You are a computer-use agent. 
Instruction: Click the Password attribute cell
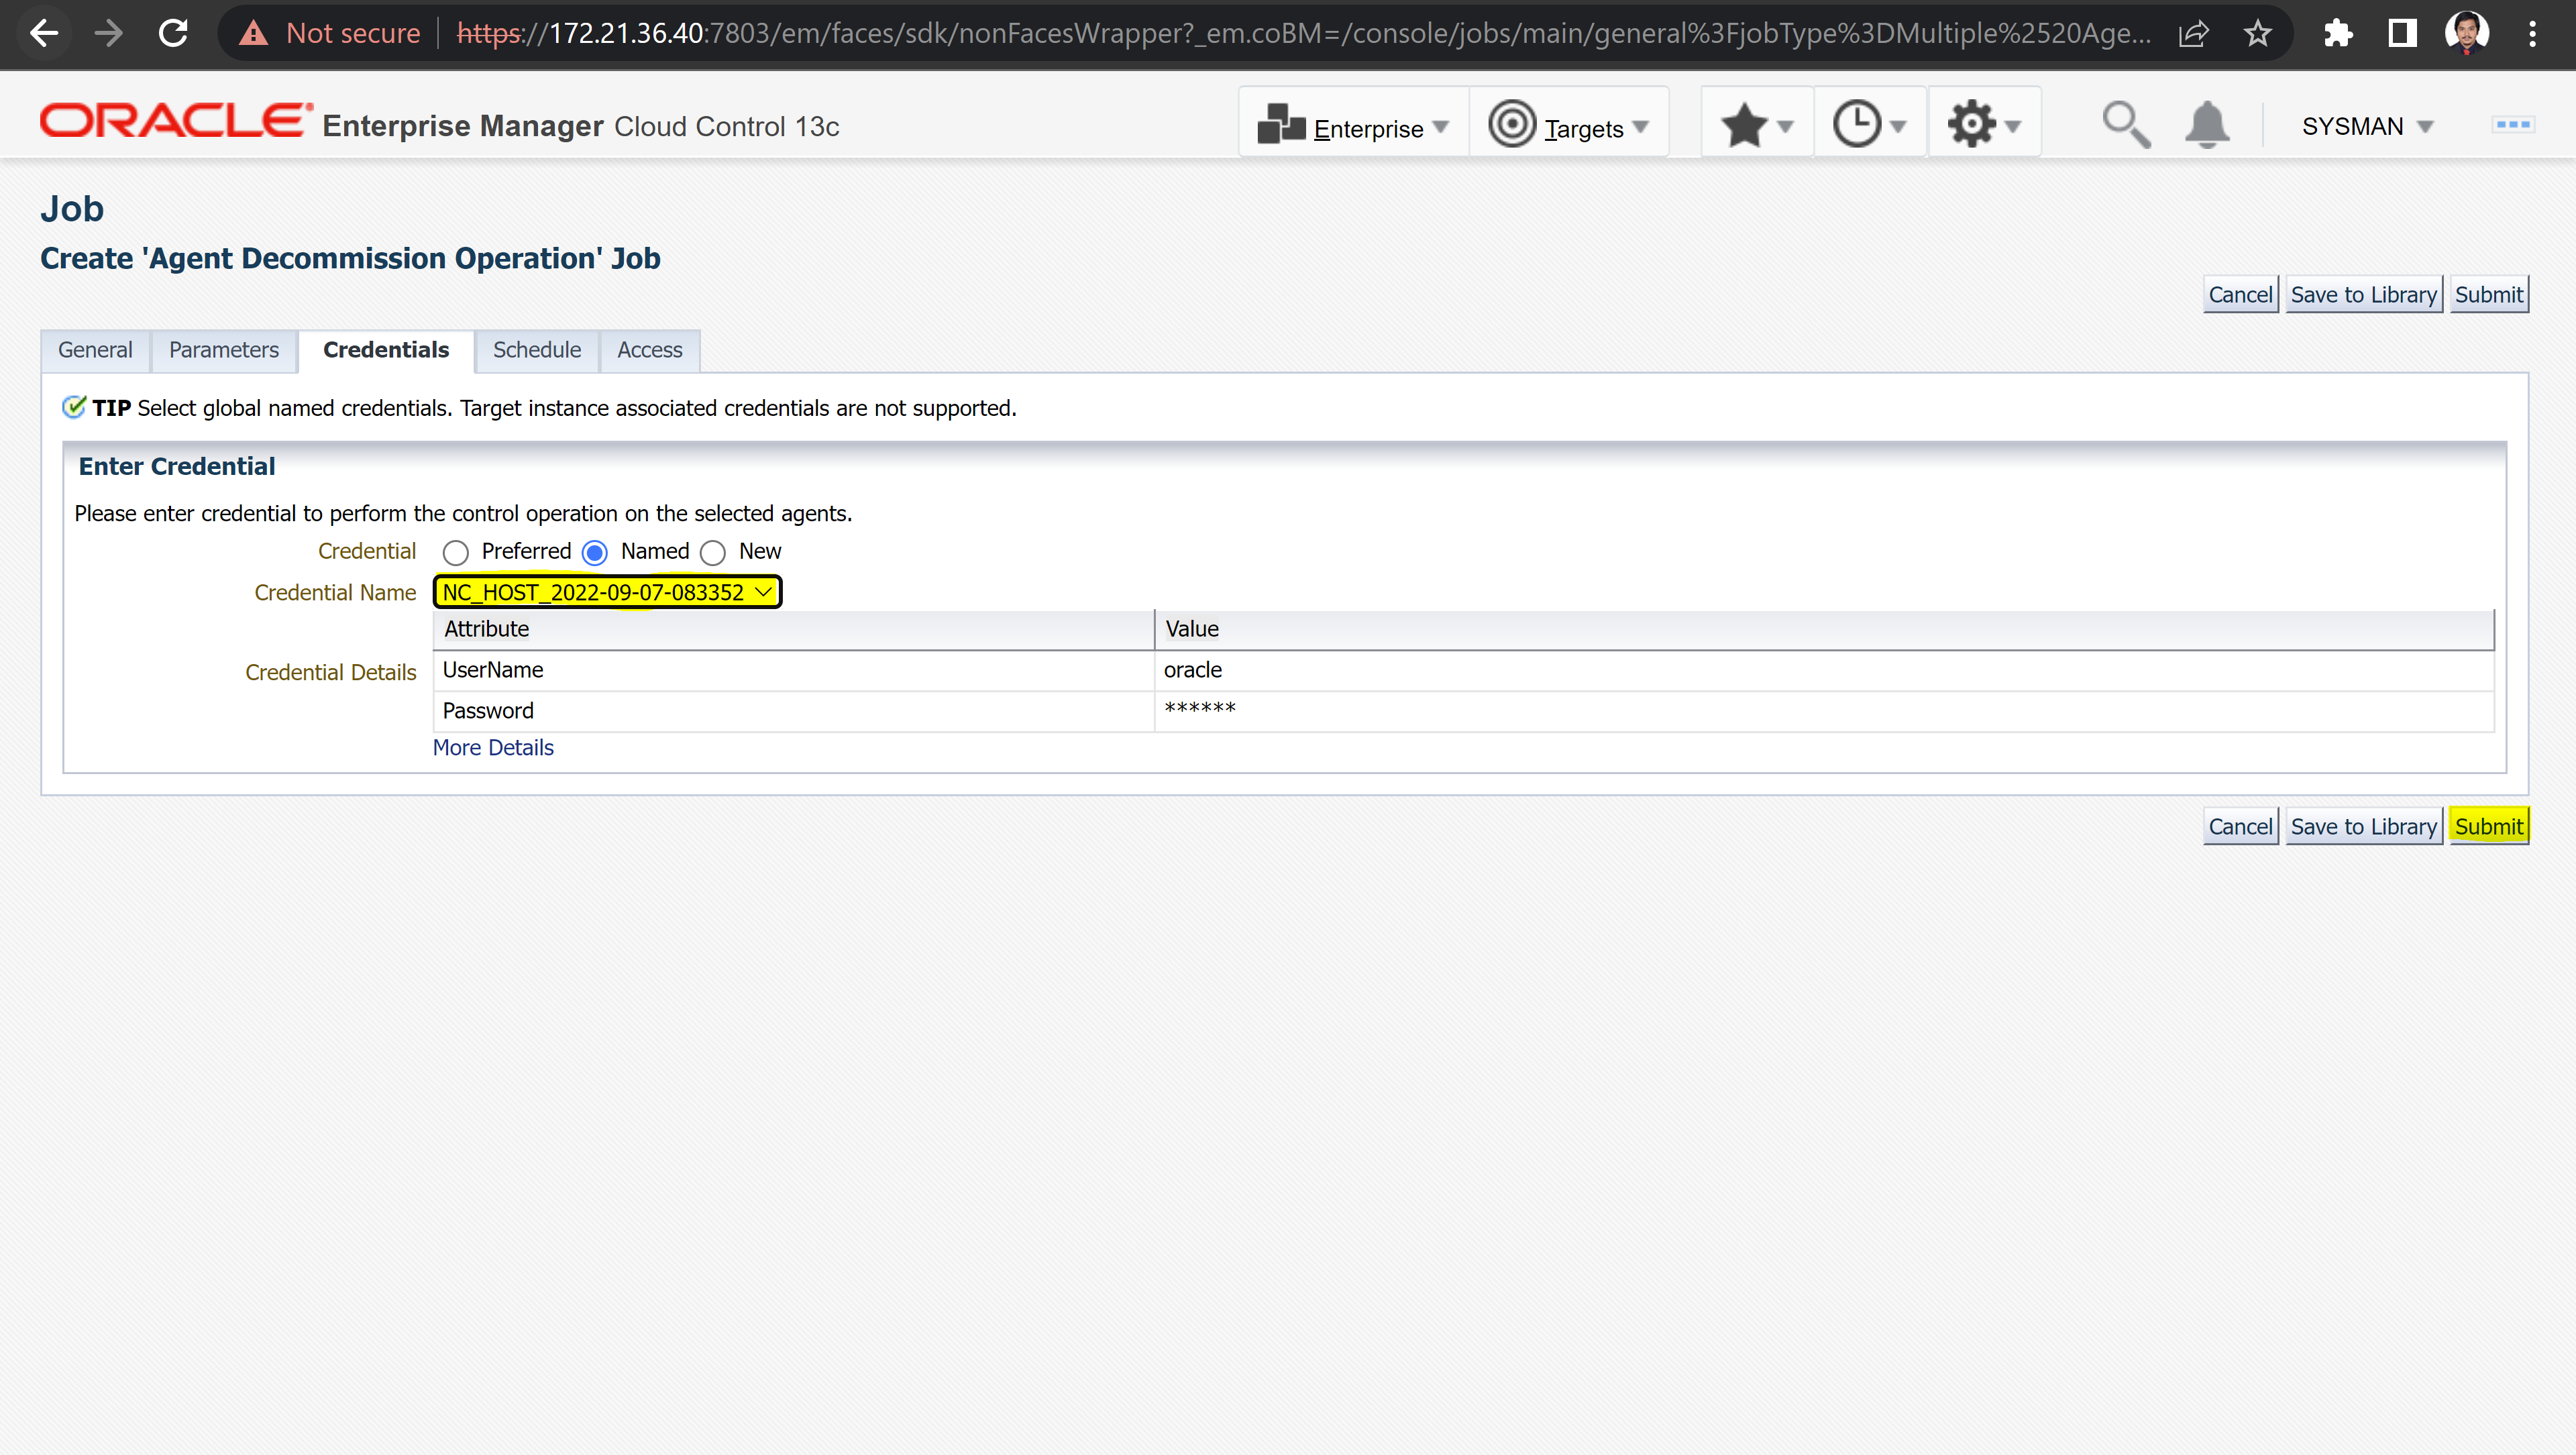point(794,712)
